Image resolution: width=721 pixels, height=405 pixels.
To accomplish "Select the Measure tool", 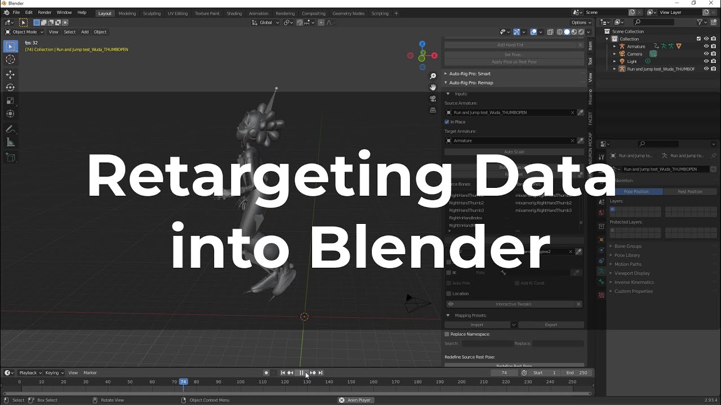I will [10, 142].
